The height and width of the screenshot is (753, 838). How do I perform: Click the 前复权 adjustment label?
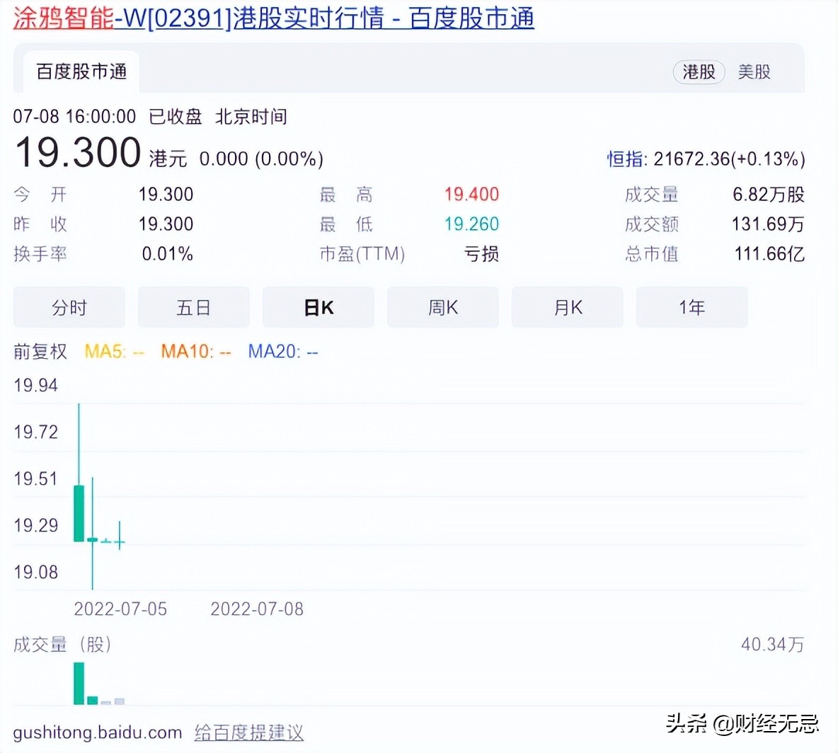point(40,351)
